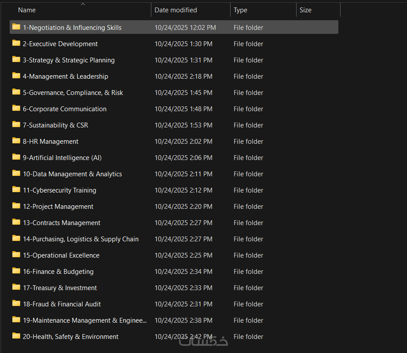Viewport: 407px width, 353px height.
Task: Click folder icon for 1-Negotiation & Influencing Skills
Action: click(x=16, y=27)
